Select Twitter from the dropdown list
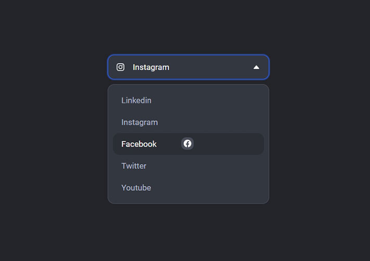The image size is (370, 261). (x=134, y=166)
